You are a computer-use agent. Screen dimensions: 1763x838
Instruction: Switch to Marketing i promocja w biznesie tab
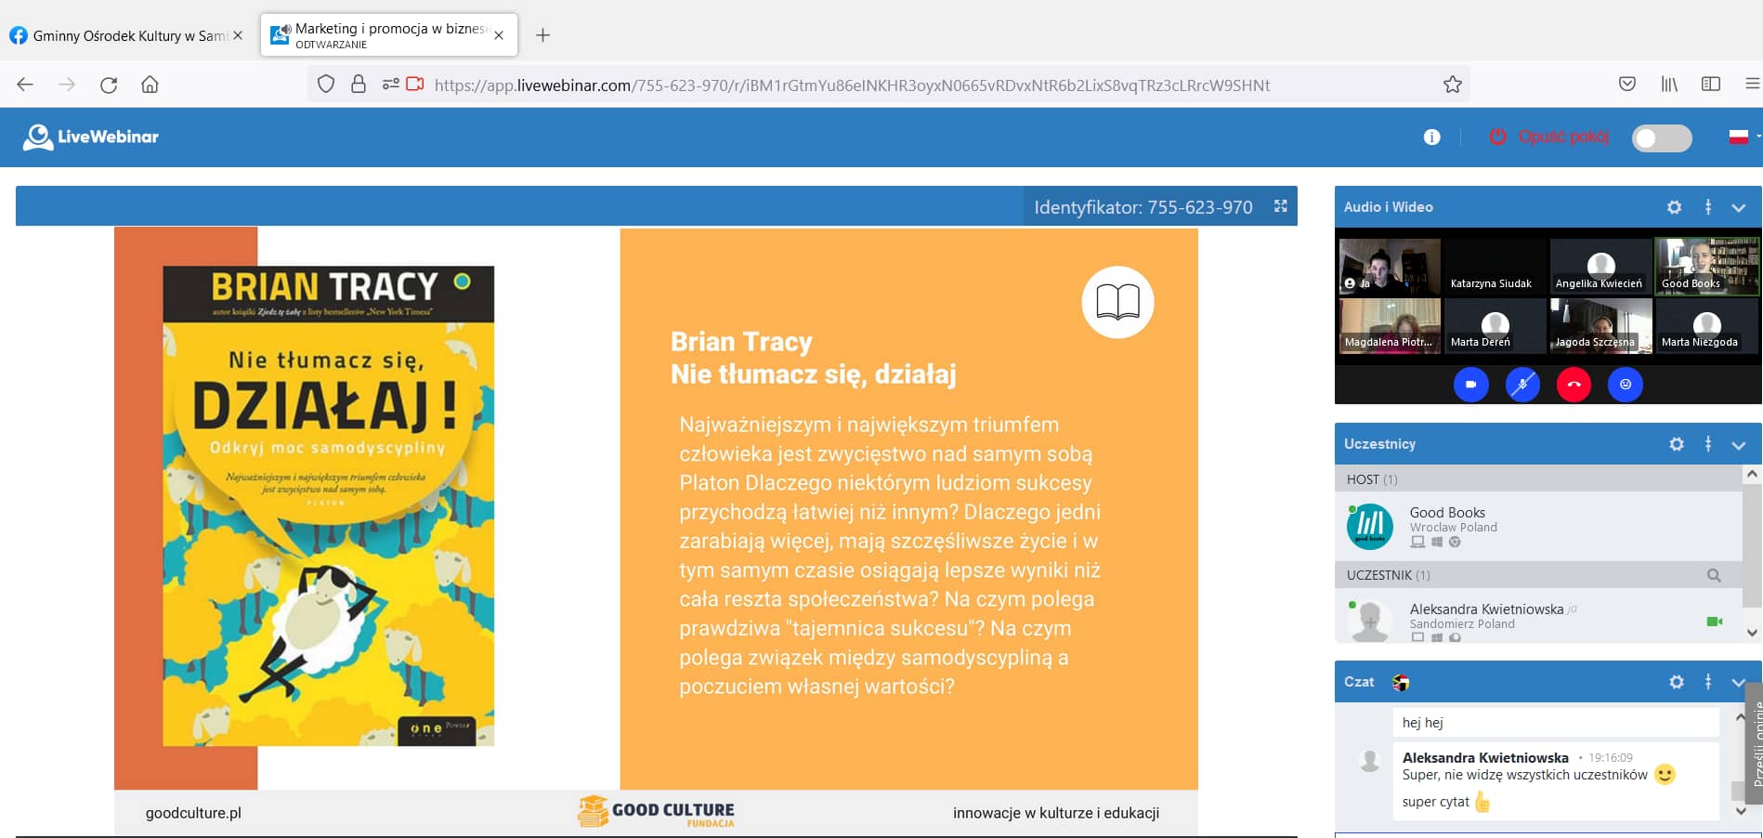pyautogui.click(x=389, y=35)
